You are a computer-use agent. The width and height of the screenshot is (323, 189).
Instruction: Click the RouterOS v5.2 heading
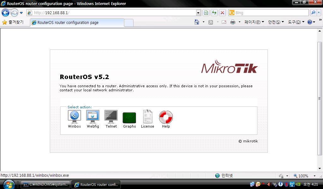[84, 77]
